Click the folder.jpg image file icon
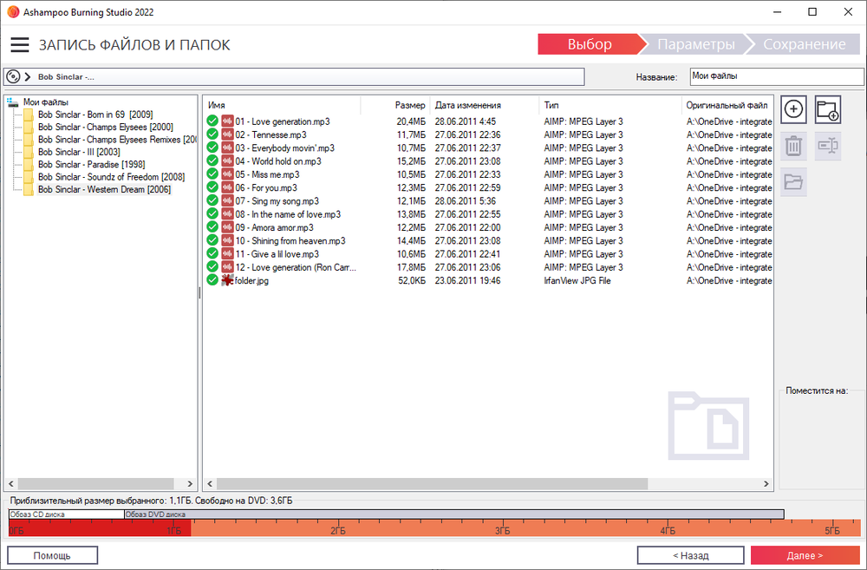 pyautogui.click(x=226, y=280)
